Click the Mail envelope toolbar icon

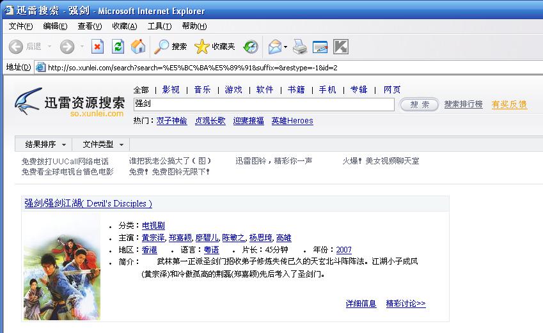[274, 46]
